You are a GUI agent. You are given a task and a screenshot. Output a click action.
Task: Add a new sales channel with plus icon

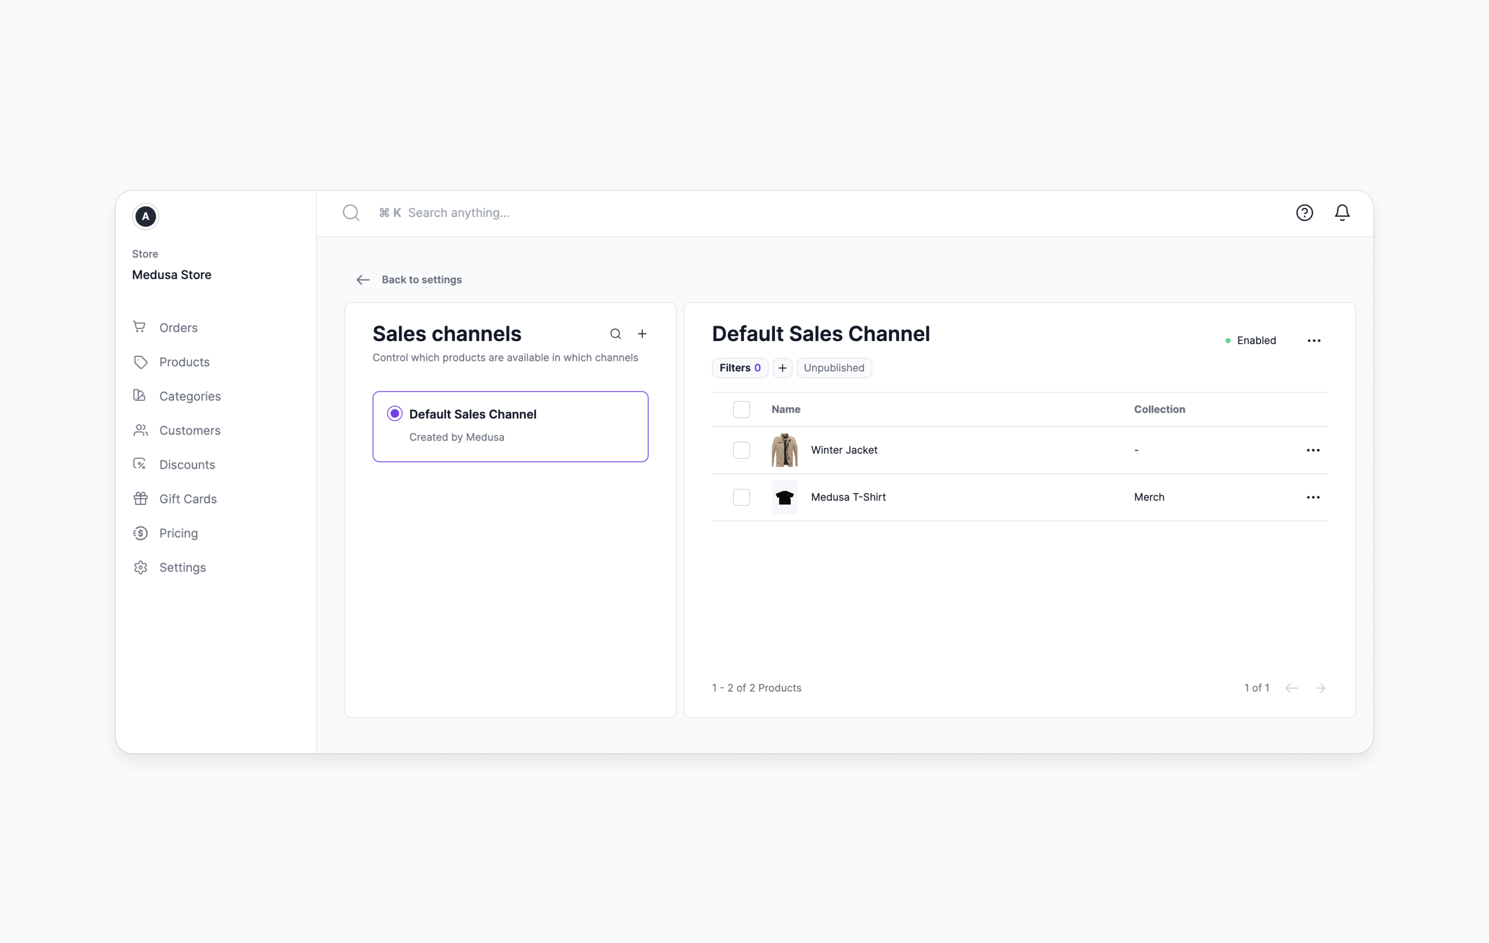pyautogui.click(x=642, y=334)
